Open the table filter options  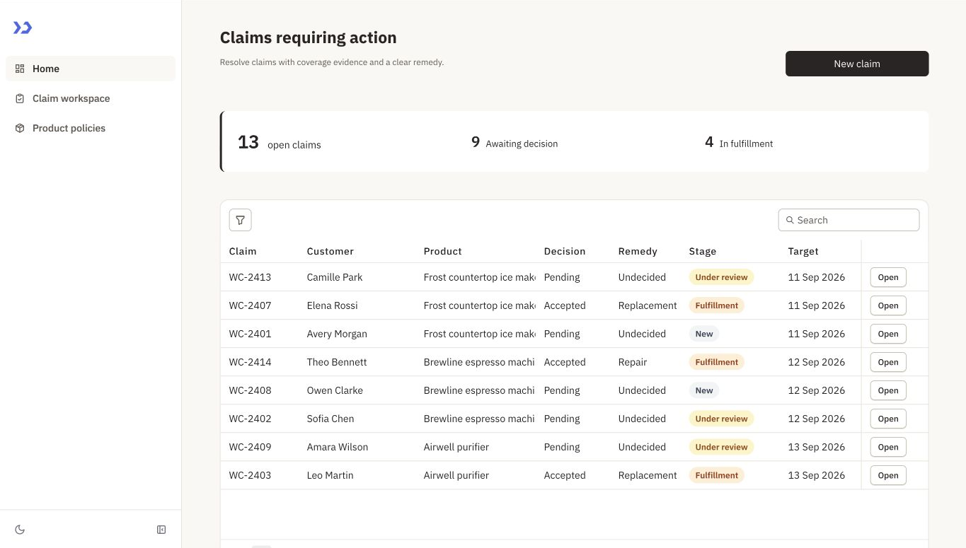241,220
